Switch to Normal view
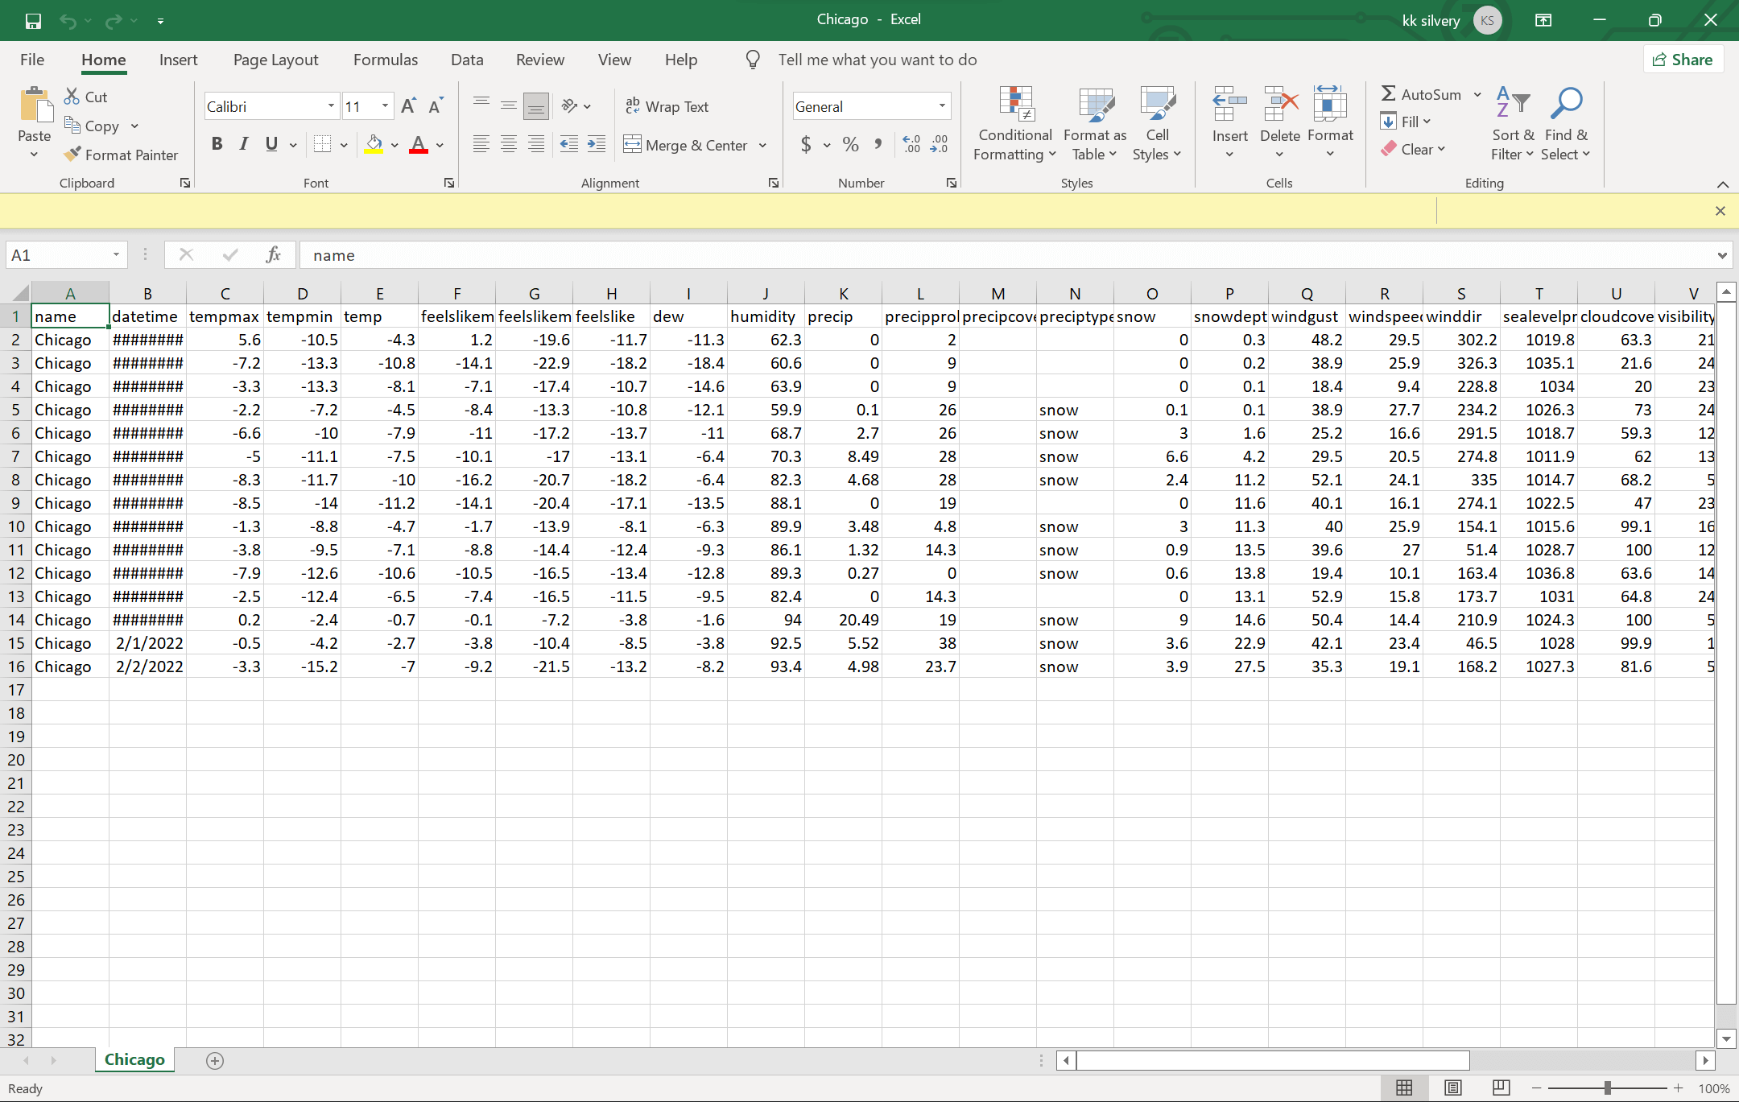The width and height of the screenshot is (1739, 1102). [1404, 1088]
